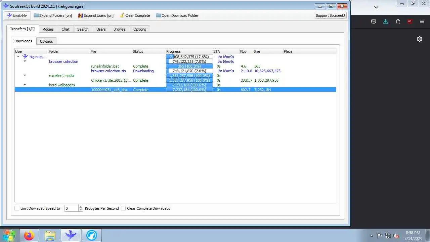This screenshot has width=430, height=242.
Task: Open Download Folder from toolbar
Action: tap(177, 15)
